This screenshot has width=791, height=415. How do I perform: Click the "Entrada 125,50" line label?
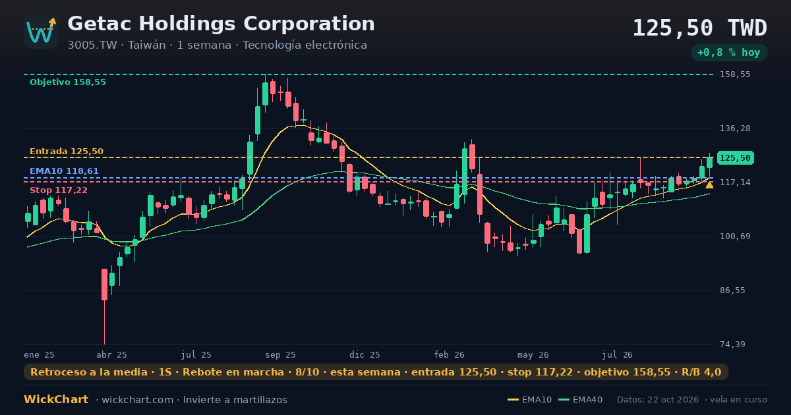(66, 152)
